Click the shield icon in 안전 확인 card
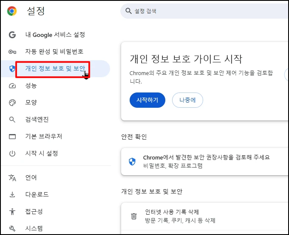This screenshot has height=235, width=289. 132,162
